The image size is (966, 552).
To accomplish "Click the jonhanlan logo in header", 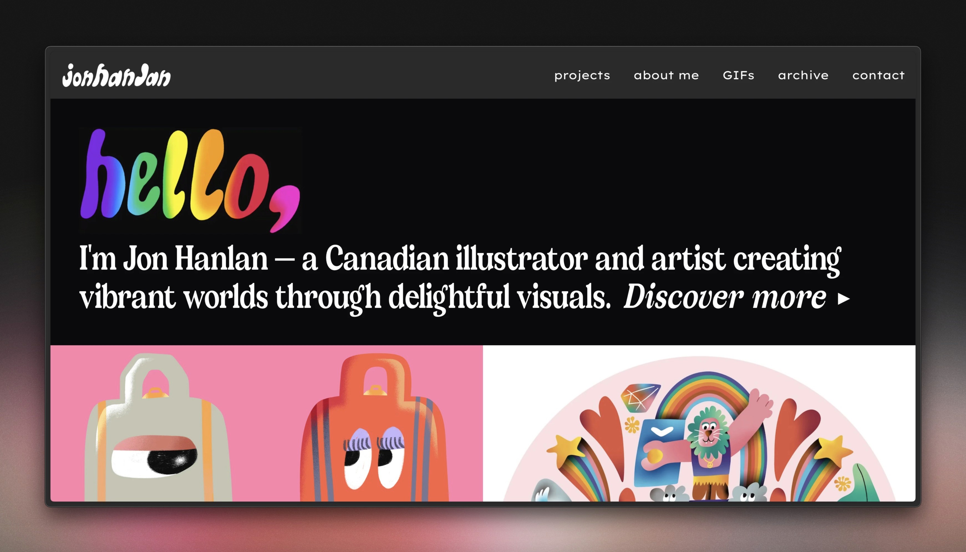I will point(116,75).
